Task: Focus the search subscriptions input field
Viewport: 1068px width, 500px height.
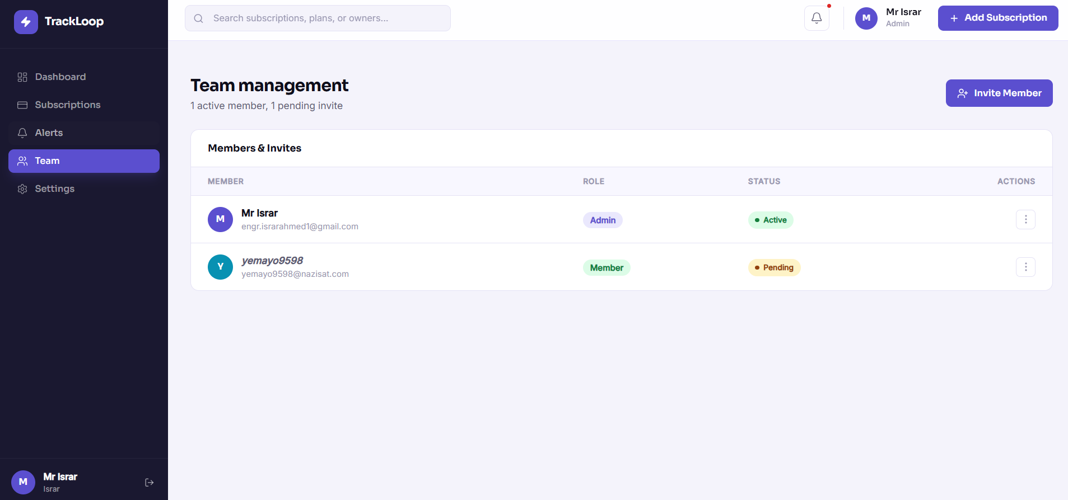Action: coord(318,18)
